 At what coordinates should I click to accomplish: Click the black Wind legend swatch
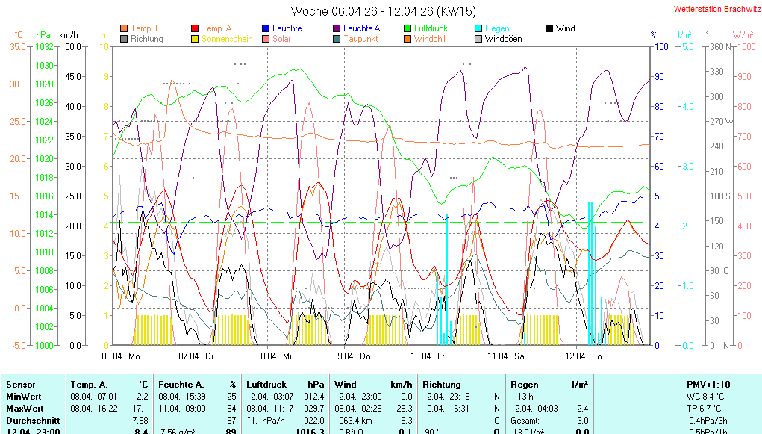click(549, 28)
